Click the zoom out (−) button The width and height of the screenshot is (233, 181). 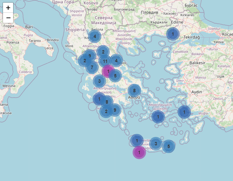tap(8, 18)
